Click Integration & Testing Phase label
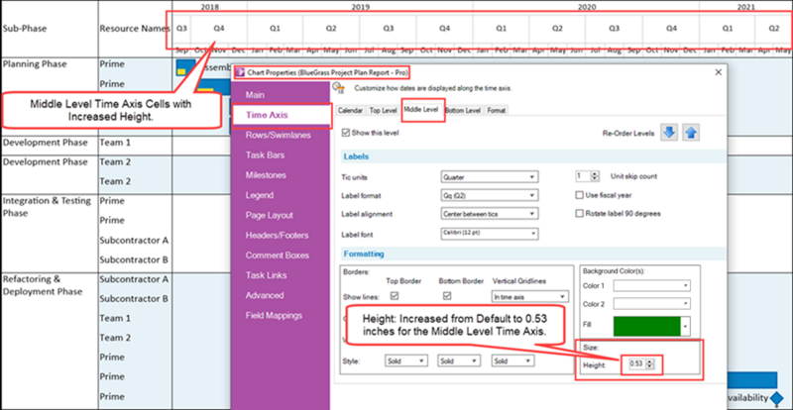 point(47,207)
